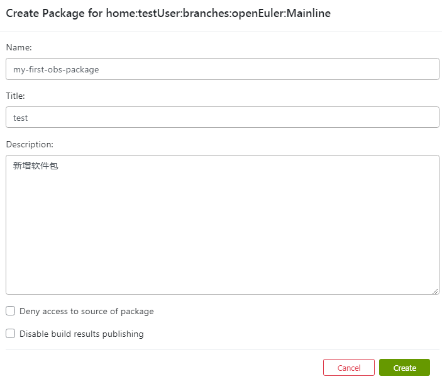Click the "Create Package for" dialog heading
442x391 pixels.
coord(54,14)
